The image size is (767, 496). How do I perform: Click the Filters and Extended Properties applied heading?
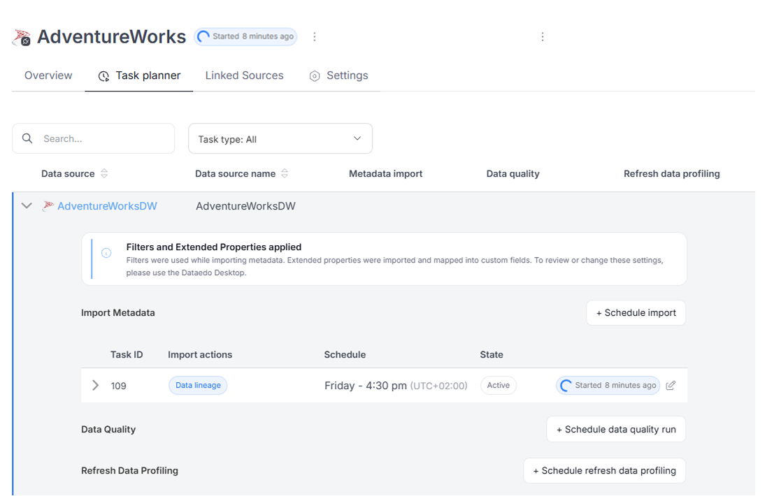214,247
